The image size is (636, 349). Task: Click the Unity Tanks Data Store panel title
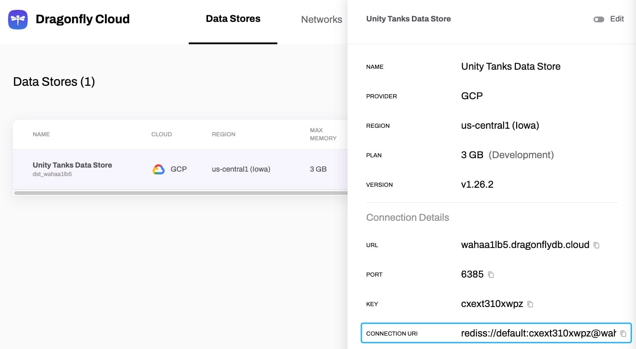pyautogui.click(x=408, y=19)
